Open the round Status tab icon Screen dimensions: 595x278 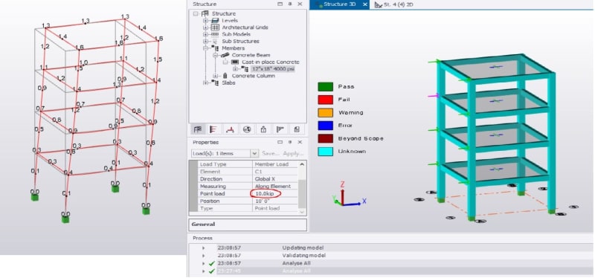tap(247, 129)
